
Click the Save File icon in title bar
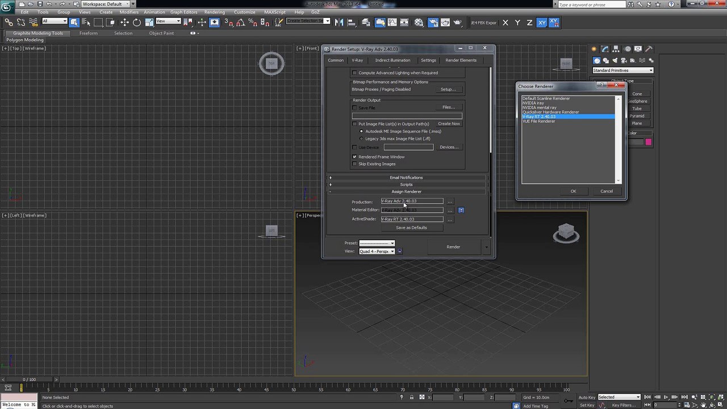click(41, 4)
